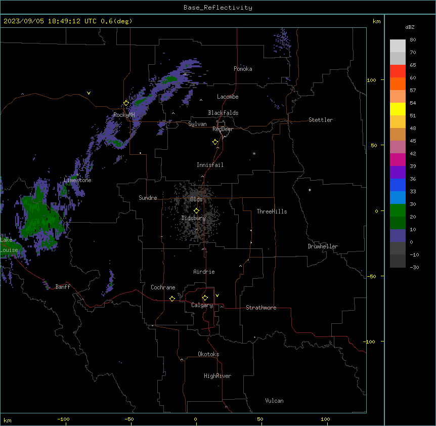Pick the dark green swatch above 10
The height and width of the screenshot is (426, 436).
click(398, 223)
